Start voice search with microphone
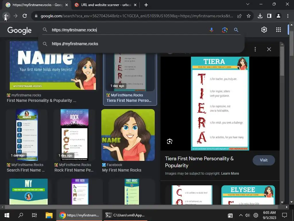294x221 pixels. [x=212, y=30]
